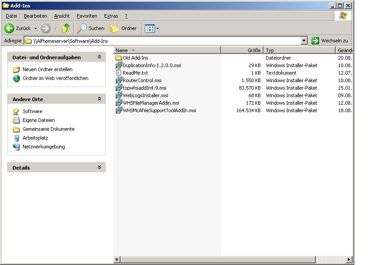Screen dimensions: 372x265
Task: Click the green Wechseln zu arrow icon
Action: [315, 41]
